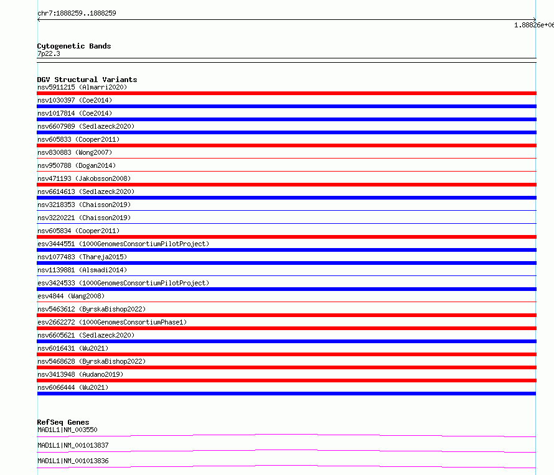The width and height of the screenshot is (554, 475).
Task: Click the red bar under nsv605833
Action: click(286, 145)
